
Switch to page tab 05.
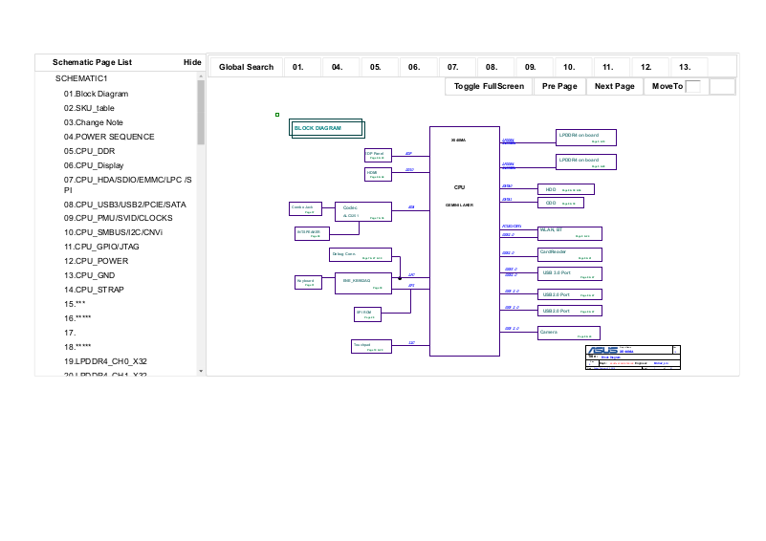(376, 67)
